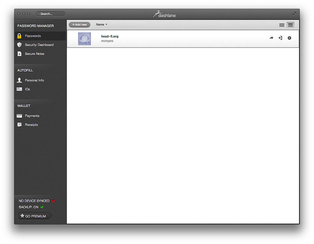Click the Dashlane logo in the title bar
This screenshot has width=314, height=244.
pos(164,14)
